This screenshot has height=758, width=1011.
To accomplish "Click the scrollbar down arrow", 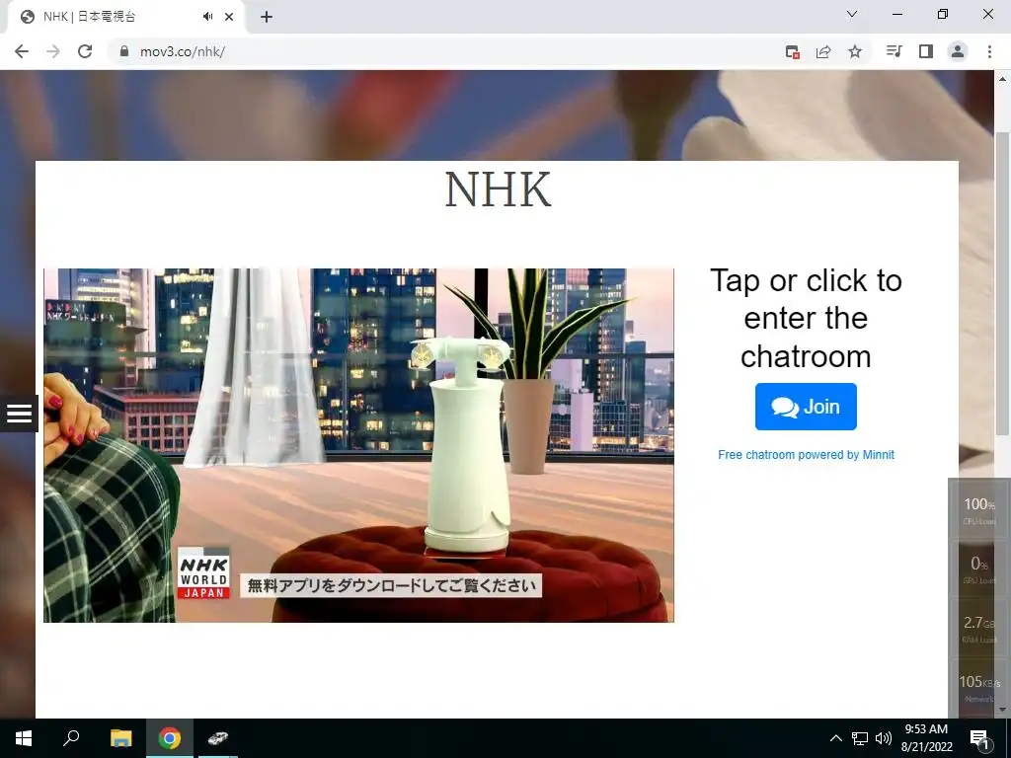I will (x=1002, y=710).
